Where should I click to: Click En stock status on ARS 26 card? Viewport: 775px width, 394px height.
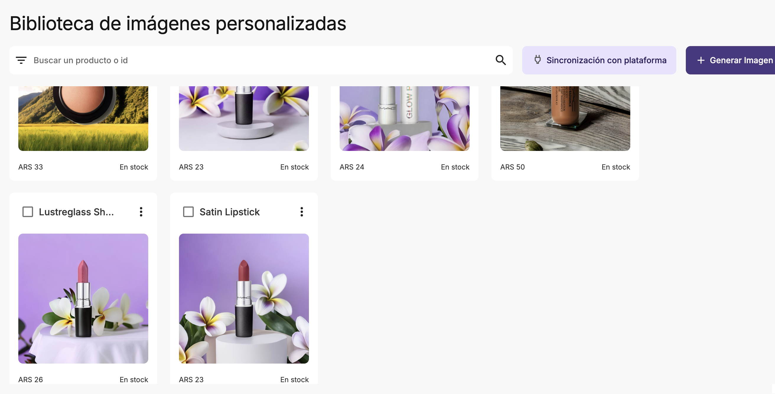tap(134, 380)
